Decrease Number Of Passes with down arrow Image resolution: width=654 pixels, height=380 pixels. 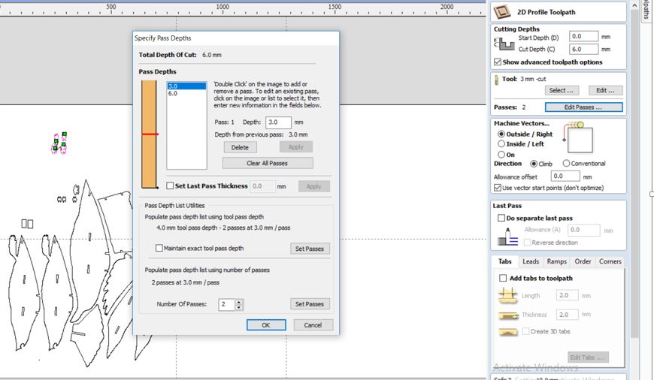[x=238, y=307]
